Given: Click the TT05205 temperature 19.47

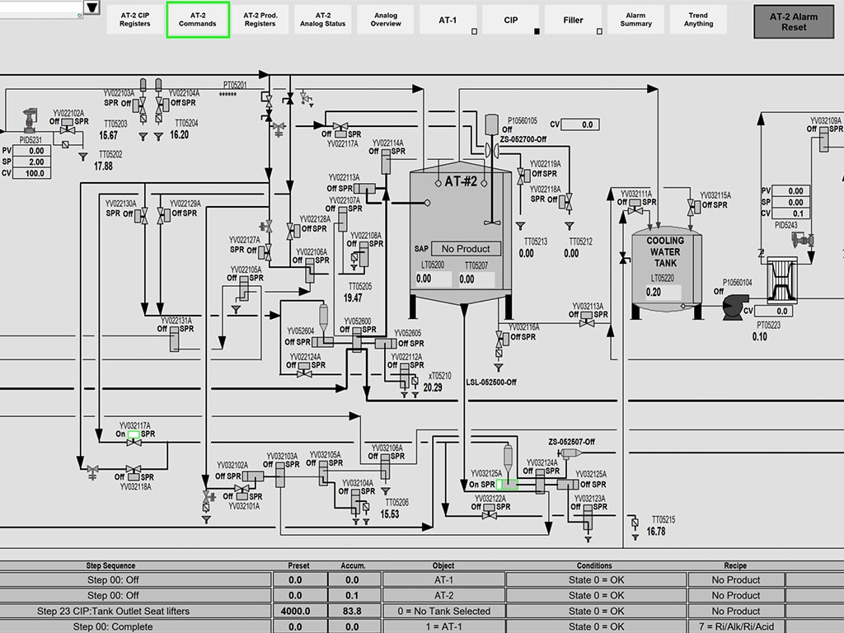Looking at the screenshot, I should coord(353,298).
